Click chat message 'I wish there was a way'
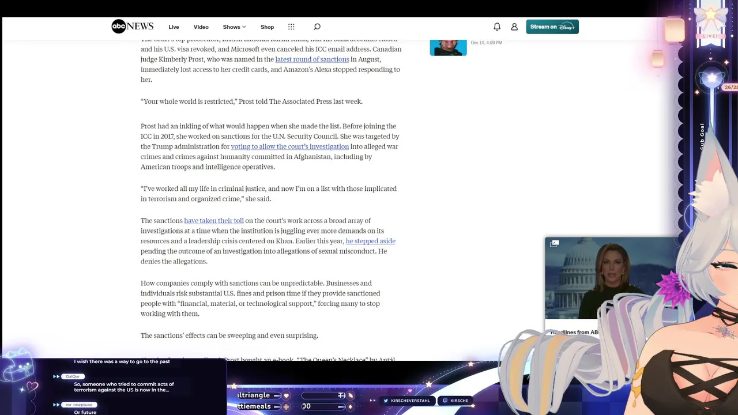This screenshot has width=738, height=415. 122,361
